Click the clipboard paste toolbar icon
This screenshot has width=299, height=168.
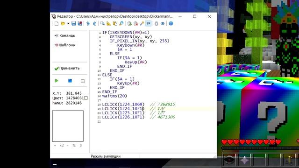click(115, 23)
